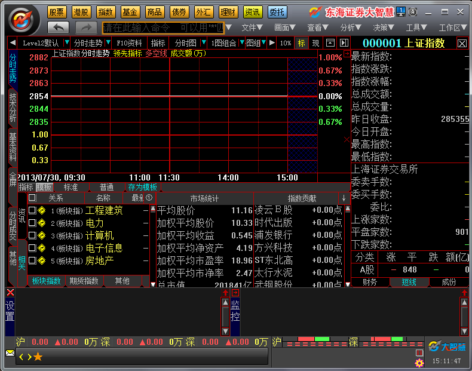This screenshot has height=371, width=472.
Task: Click the monitor icon beside the 东海证券大智慧 title
Action: pyautogui.click(x=401, y=12)
